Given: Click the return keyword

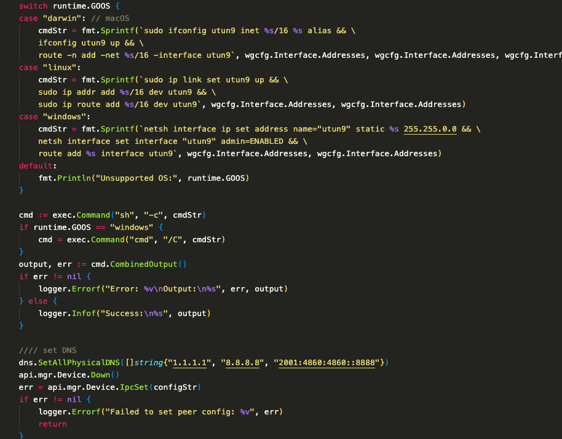Looking at the screenshot, I should [x=52, y=424].
